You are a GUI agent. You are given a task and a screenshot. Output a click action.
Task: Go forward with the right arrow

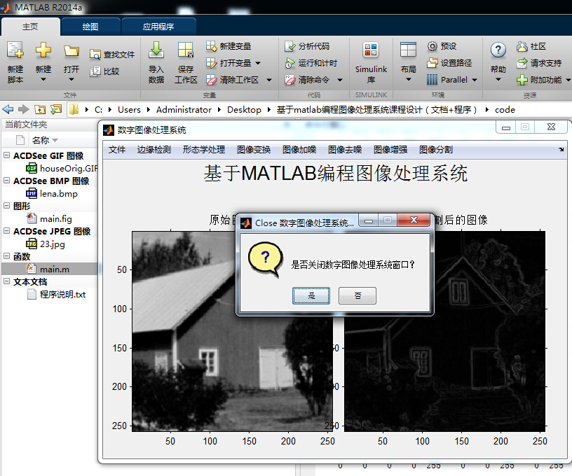(x=24, y=109)
